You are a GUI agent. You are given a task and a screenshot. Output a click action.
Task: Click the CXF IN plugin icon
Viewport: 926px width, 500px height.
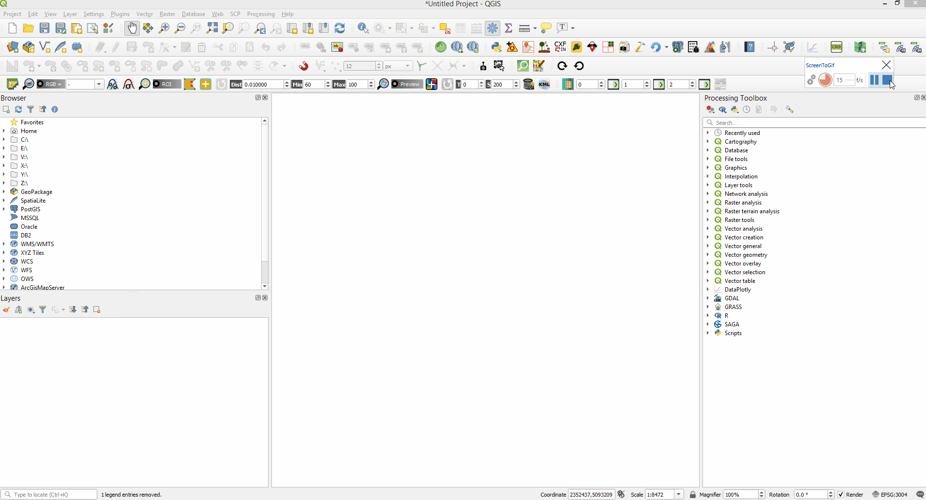pos(560,47)
